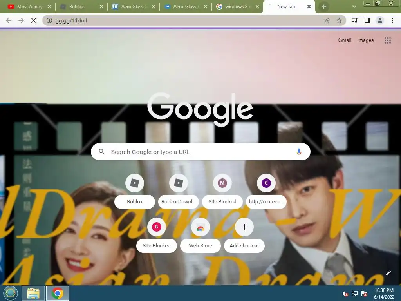Screen dimensions: 401x301
Task: Open the media controls icon in toolbar
Action: [x=354, y=20]
